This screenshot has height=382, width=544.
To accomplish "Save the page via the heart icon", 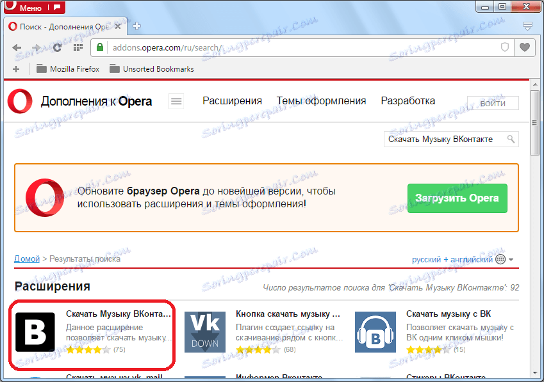I will tap(525, 47).
